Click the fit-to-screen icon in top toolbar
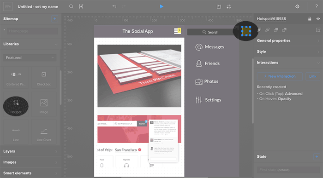 (x=81, y=6)
